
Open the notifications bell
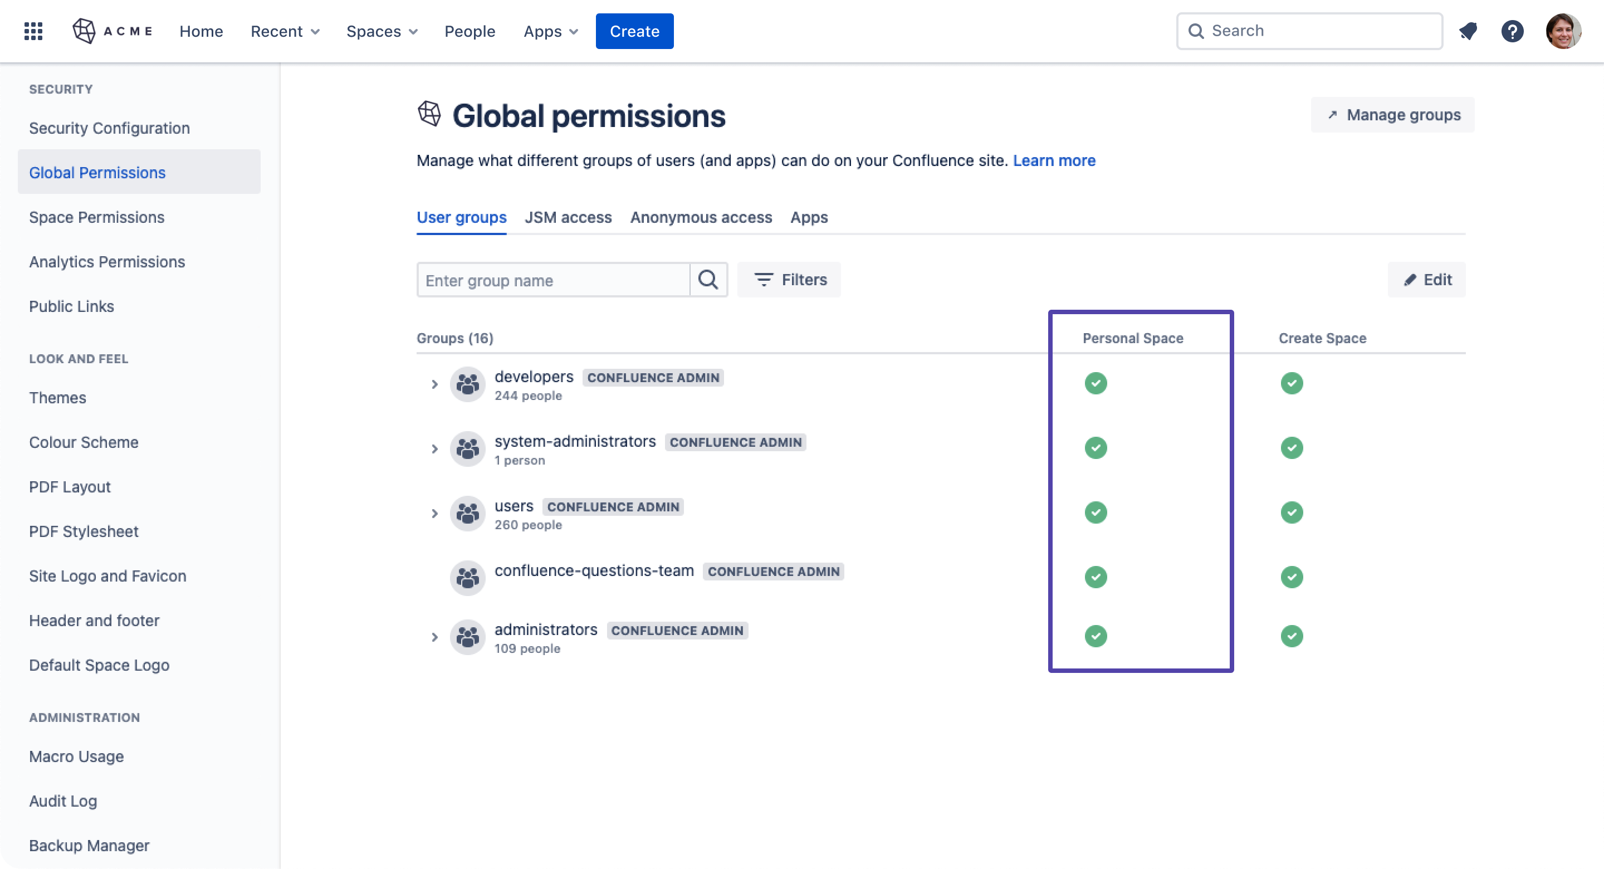tap(1468, 31)
